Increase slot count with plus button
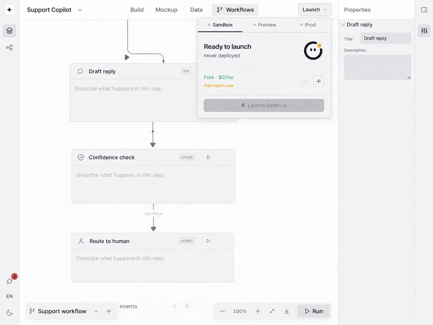Image resolution: width=433 pixels, height=325 pixels. coord(319,81)
